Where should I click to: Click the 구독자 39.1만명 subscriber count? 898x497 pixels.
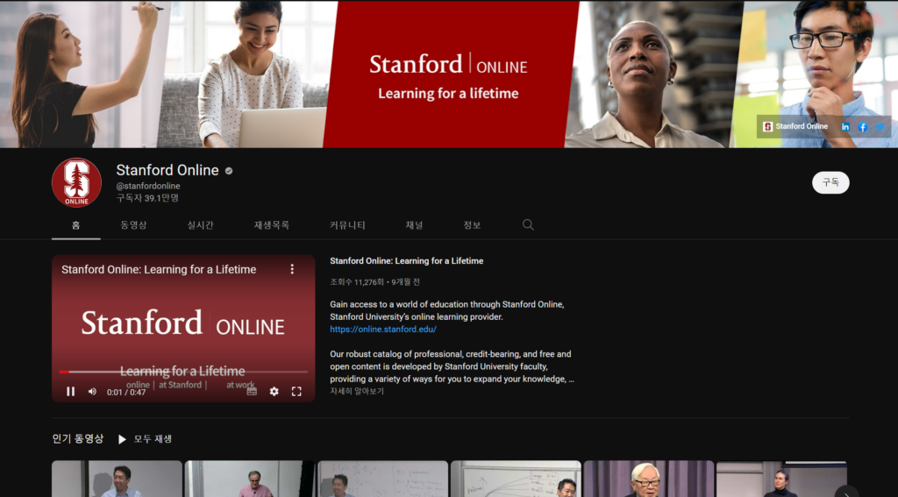(147, 198)
